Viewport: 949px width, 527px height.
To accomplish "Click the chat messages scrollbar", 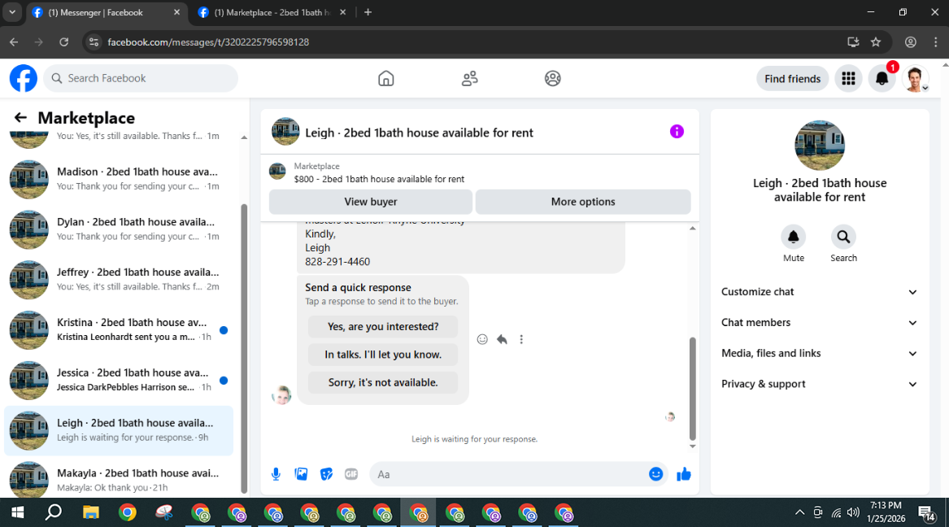I will point(692,389).
